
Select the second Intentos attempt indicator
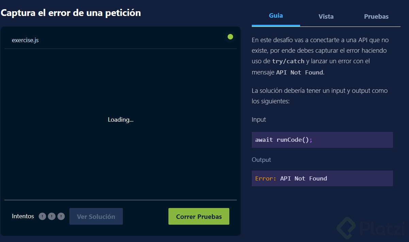click(x=52, y=216)
